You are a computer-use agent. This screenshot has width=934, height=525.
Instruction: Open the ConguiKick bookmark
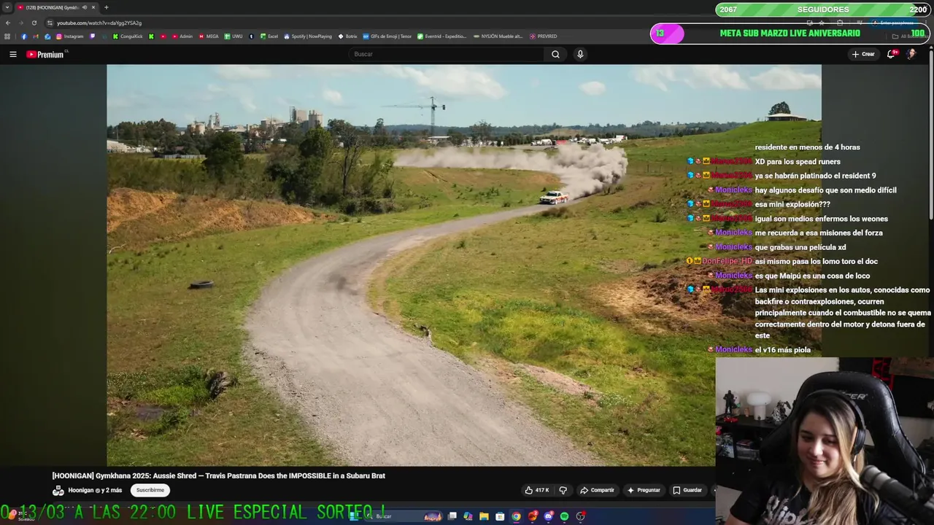(x=128, y=36)
